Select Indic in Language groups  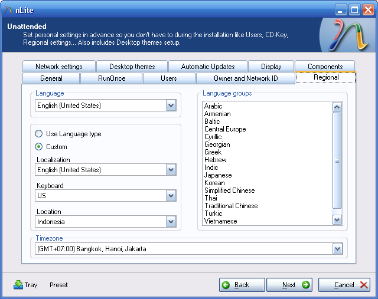click(x=211, y=167)
